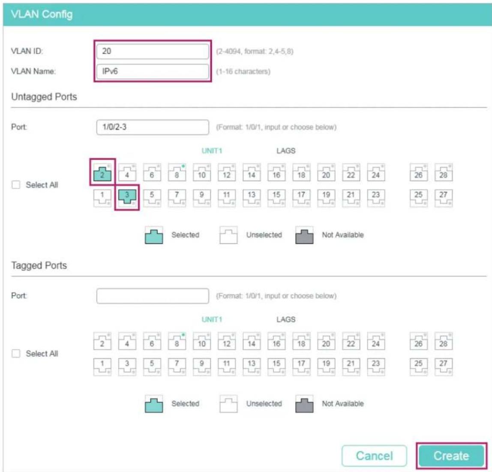Select tagged port 5 icon
This screenshot has width=492, height=472.
click(x=152, y=367)
